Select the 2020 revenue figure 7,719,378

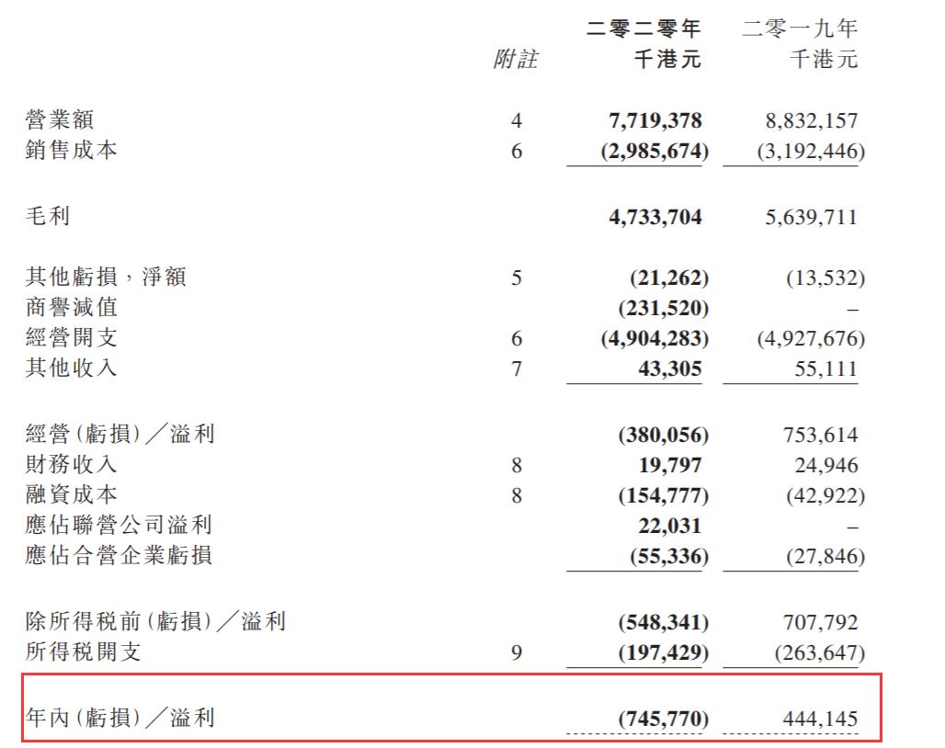[655, 119]
